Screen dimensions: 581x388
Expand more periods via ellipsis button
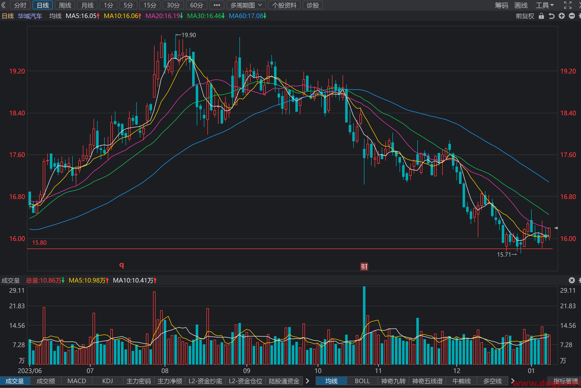pos(217,5)
